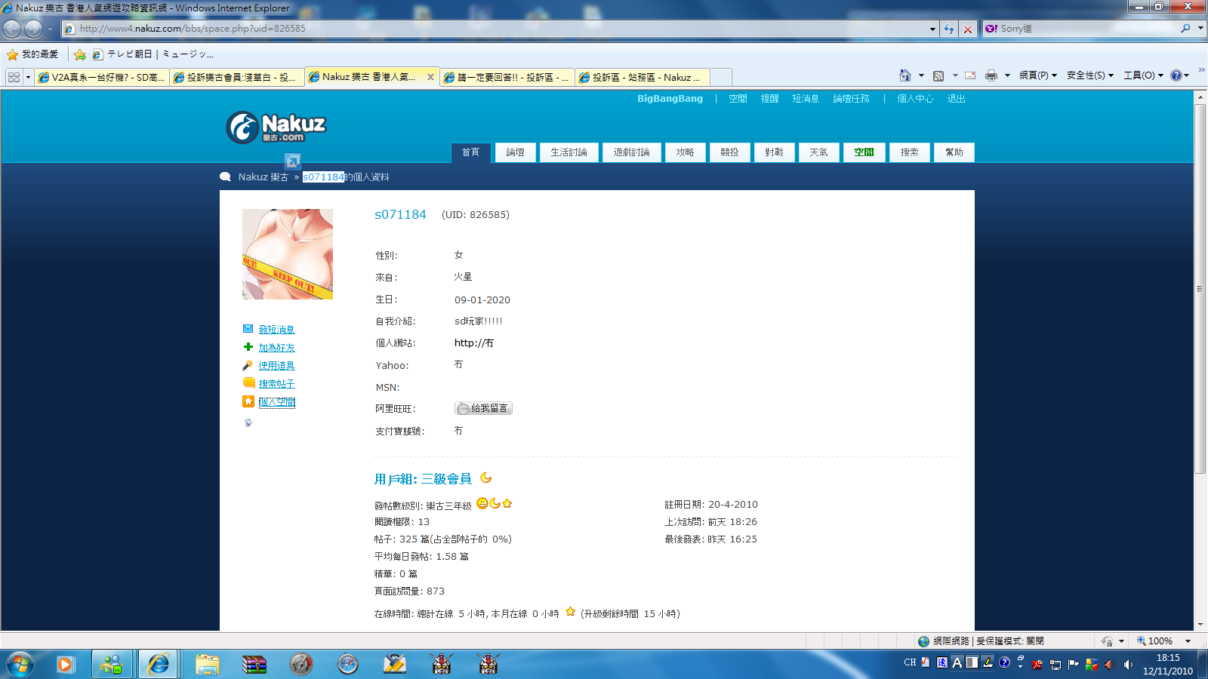This screenshot has height=679, width=1208.
Task: Click the 給我留言 button
Action: pyautogui.click(x=483, y=408)
